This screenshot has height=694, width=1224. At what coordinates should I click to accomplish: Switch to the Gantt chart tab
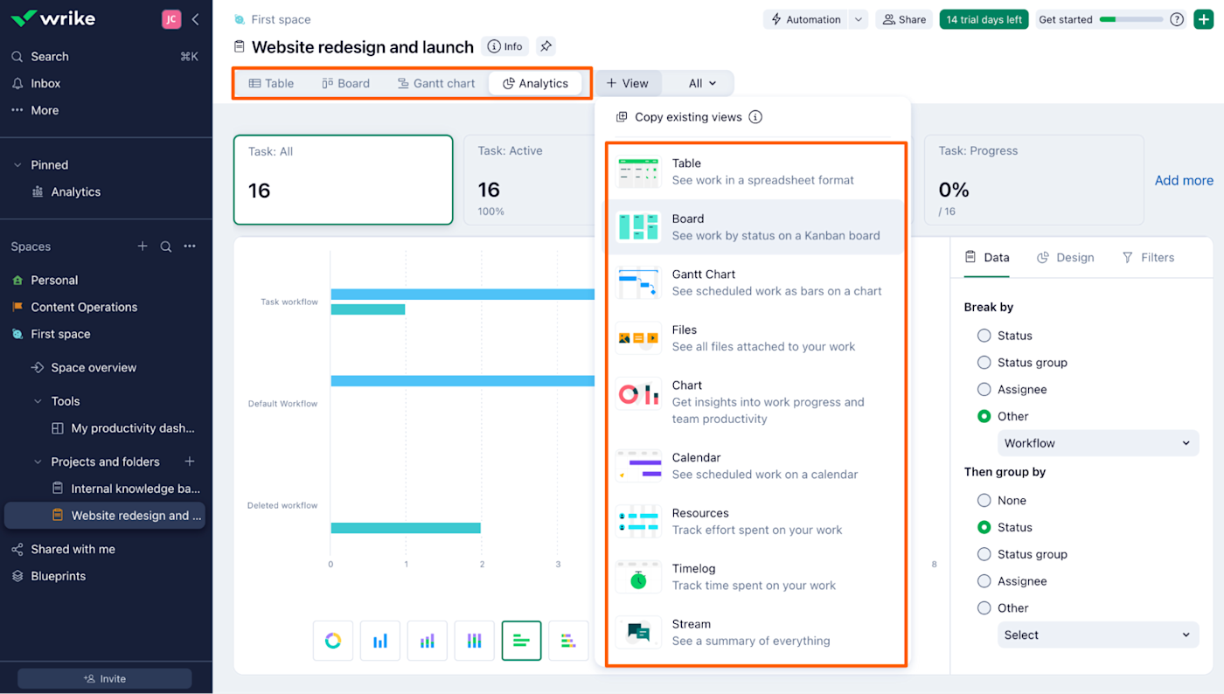click(436, 83)
